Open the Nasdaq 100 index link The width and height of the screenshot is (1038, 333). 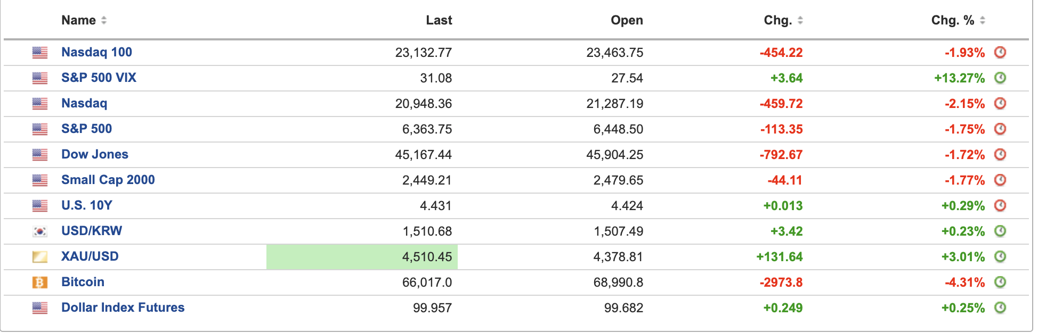pos(96,52)
